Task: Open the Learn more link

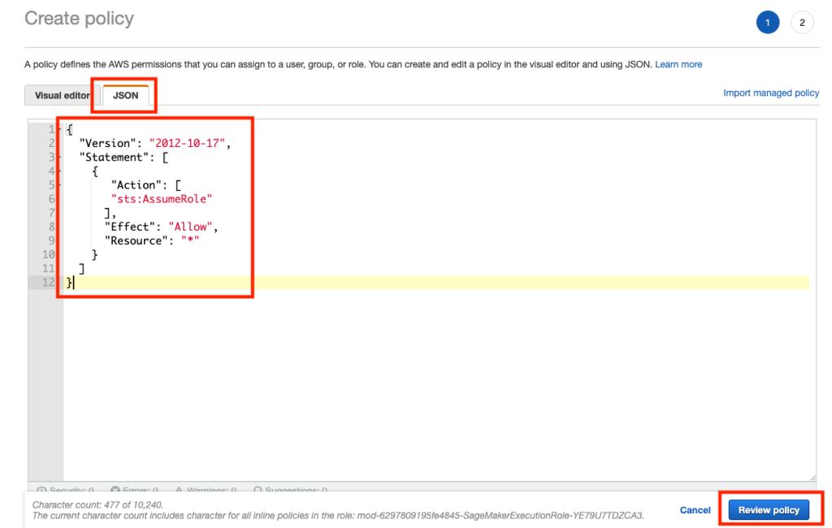Action: (678, 64)
